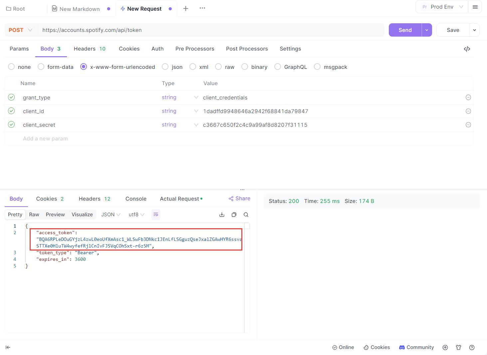Copy the response body to clipboard
Image resolution: width=487 pixels, height=355 pixels.
tap(234, 215)
